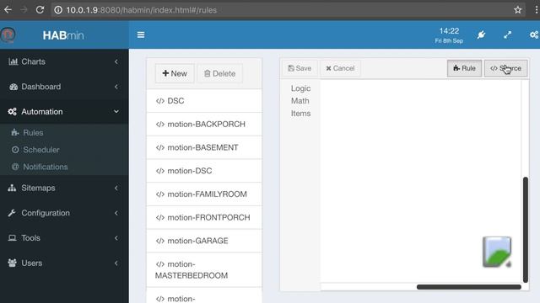This screenshot has height=303, width=540.
Task: Click the plug connection icon in header
Action: (x=481, y=35)
